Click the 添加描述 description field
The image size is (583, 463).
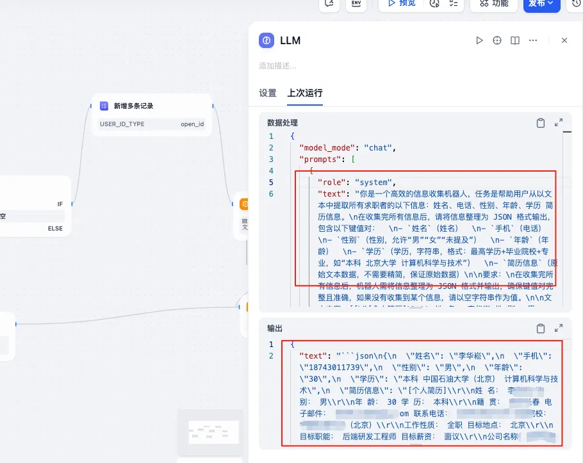(x=277, y=66)
